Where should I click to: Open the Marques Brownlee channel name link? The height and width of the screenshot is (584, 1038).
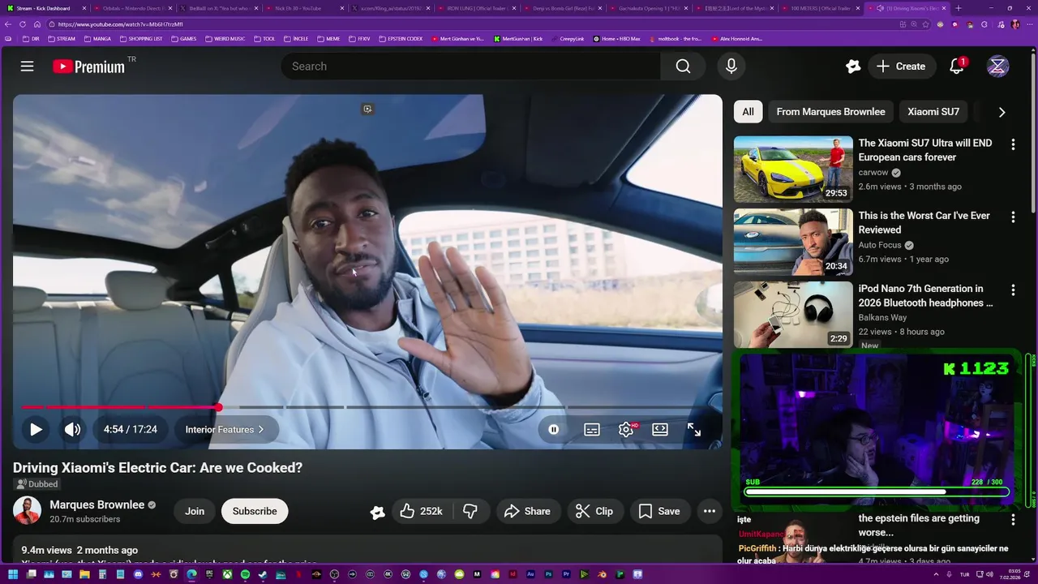click(x=97, y=505)
